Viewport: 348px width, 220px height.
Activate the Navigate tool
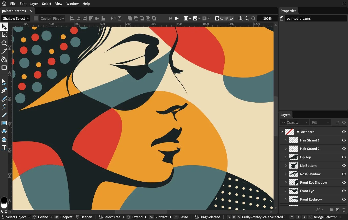(x=4, y=43)
